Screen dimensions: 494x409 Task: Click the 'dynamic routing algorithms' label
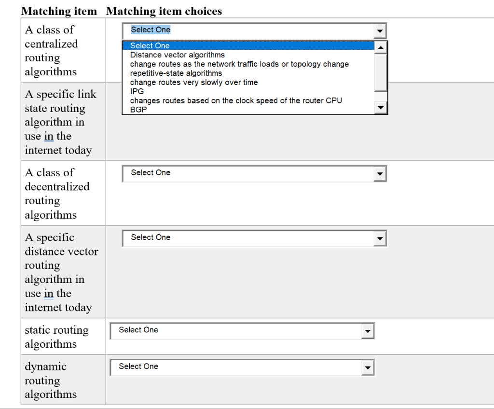(x=51, y=381)
